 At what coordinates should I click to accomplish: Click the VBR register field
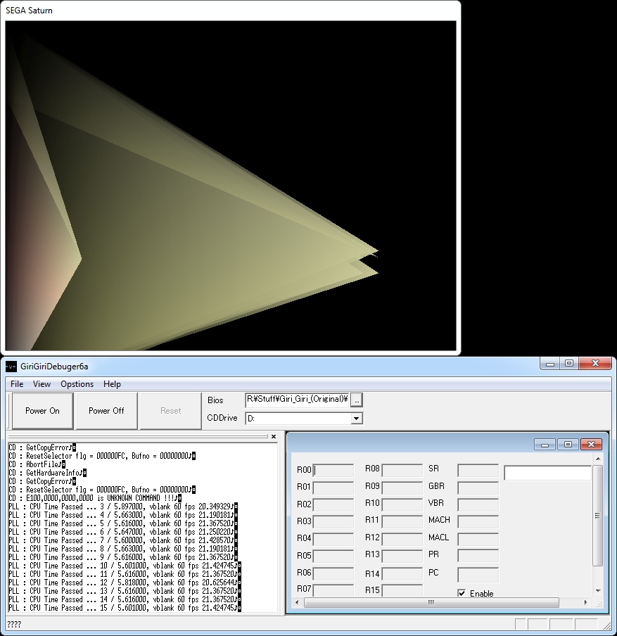tap(478, 504)
